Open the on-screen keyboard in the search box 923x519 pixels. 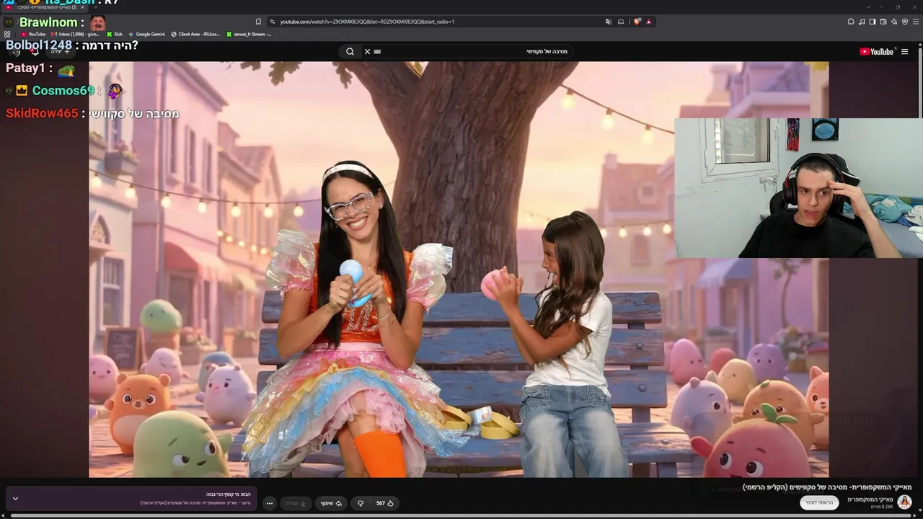(x=377, y=52)
